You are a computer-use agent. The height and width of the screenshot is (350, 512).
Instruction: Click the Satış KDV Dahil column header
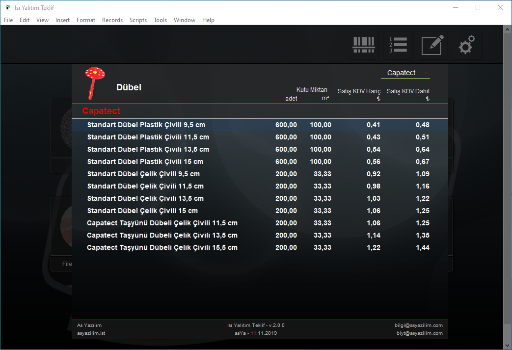coord(408,91)
